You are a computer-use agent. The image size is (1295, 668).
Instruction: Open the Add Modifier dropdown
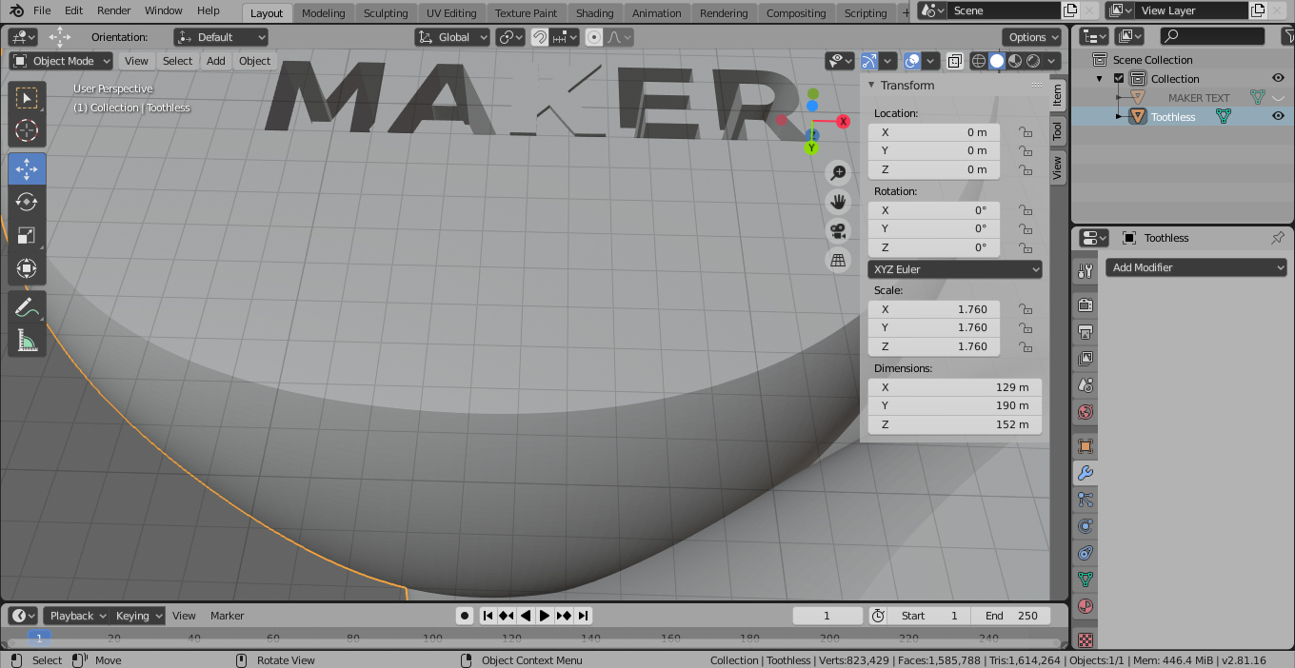click(x=1196, y=267)
